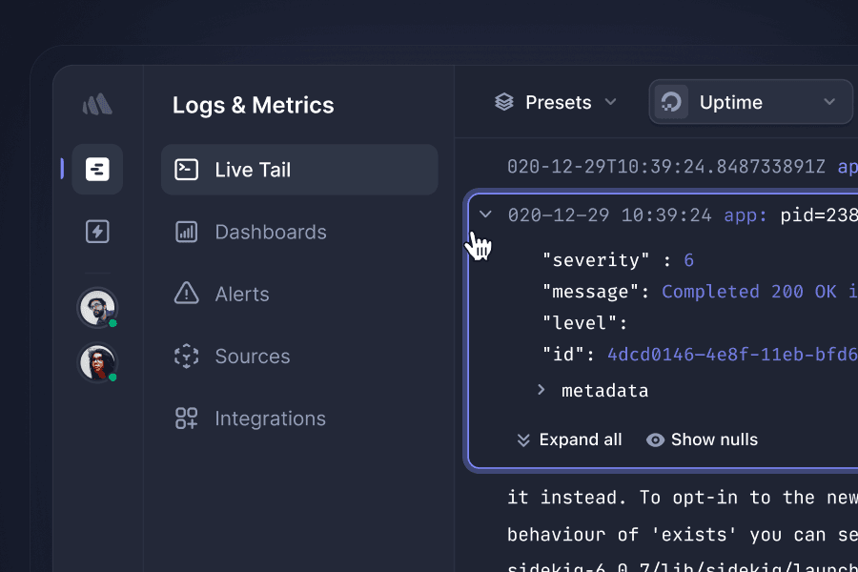
Task: Select the first user avatar in the rail
Action: tap(97, 308)
